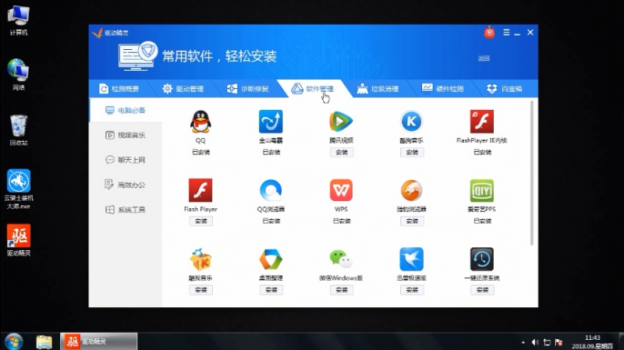Click 安装 under 猎豹浏览器
Image resolution: width=624 pixels, height=350 pixels.
coord(412,221)
